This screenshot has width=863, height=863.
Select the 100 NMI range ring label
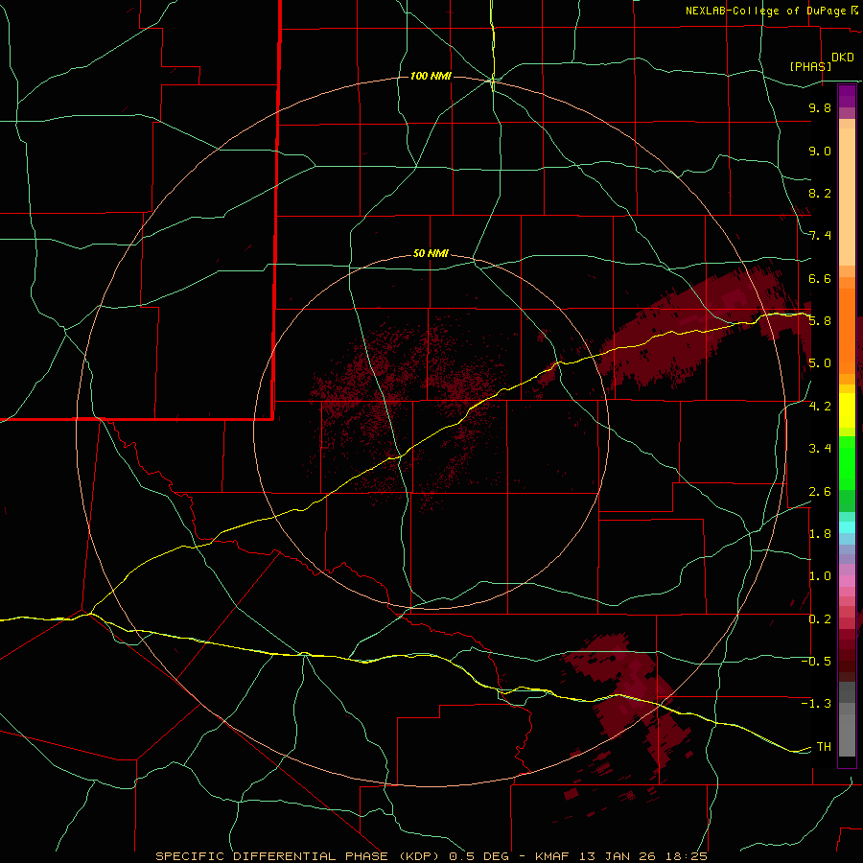click(x=431, y=76)
